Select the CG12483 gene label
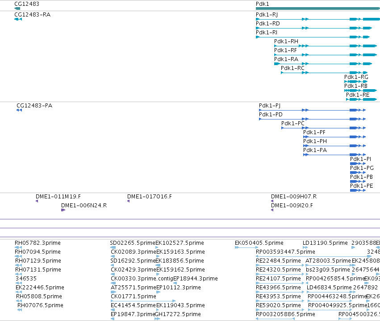The height and width of the screenshot is (321, 380). [27, 4]
